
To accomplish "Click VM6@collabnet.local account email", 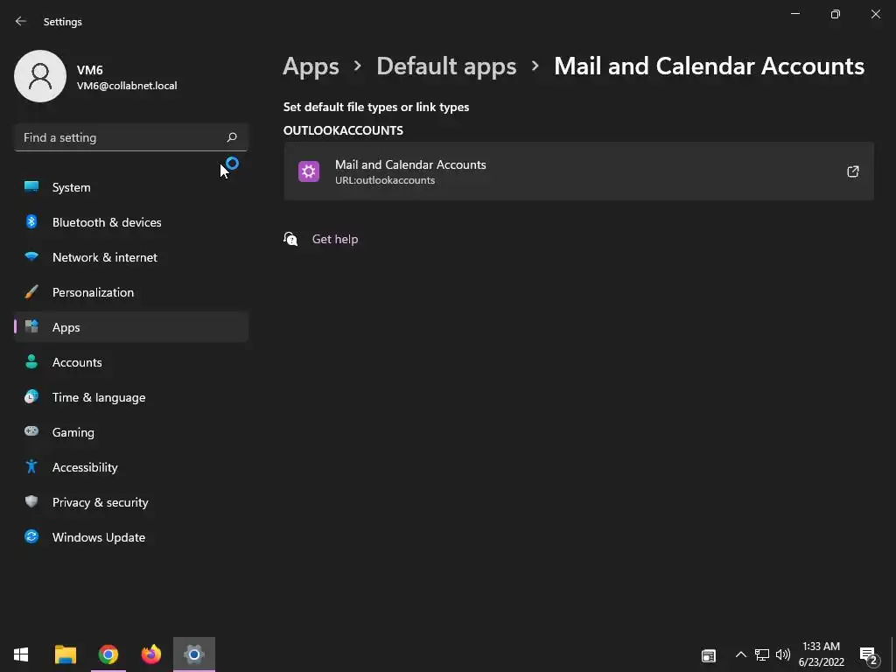I will (x=127, y=86).
